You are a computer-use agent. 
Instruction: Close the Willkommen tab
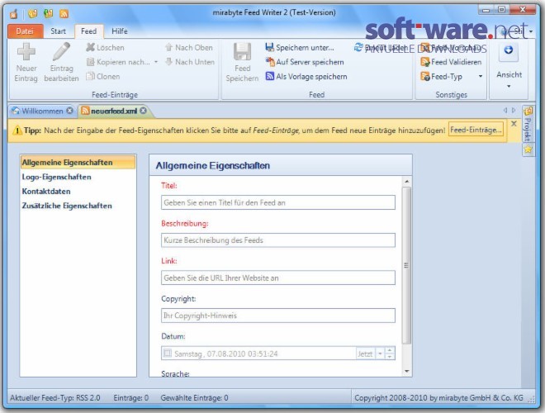[x=70, y=111]
